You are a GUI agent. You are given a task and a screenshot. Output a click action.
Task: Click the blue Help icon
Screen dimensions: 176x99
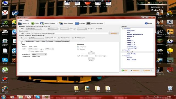coord(146,23)
